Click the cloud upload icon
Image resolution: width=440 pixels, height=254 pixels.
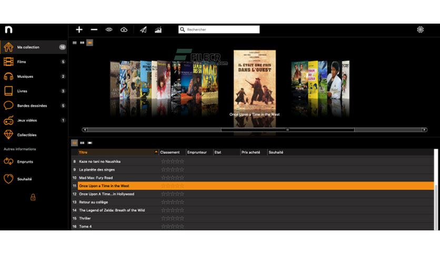[124, 29]
